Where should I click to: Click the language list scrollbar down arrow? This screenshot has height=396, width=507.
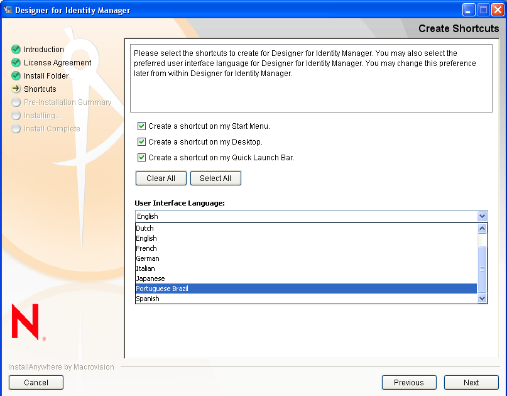click(x=482, y=299)
